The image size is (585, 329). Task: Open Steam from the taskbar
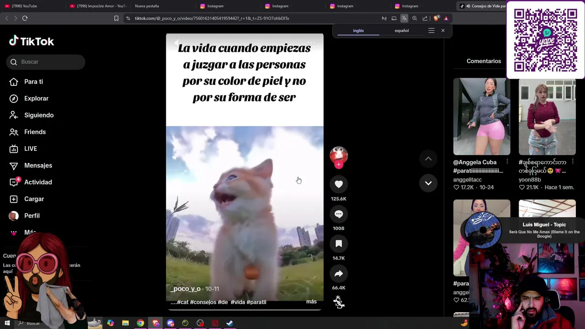(x=230, y=323)
